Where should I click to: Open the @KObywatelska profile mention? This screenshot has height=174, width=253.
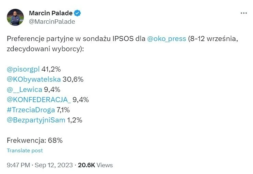[x=34, y=79]
